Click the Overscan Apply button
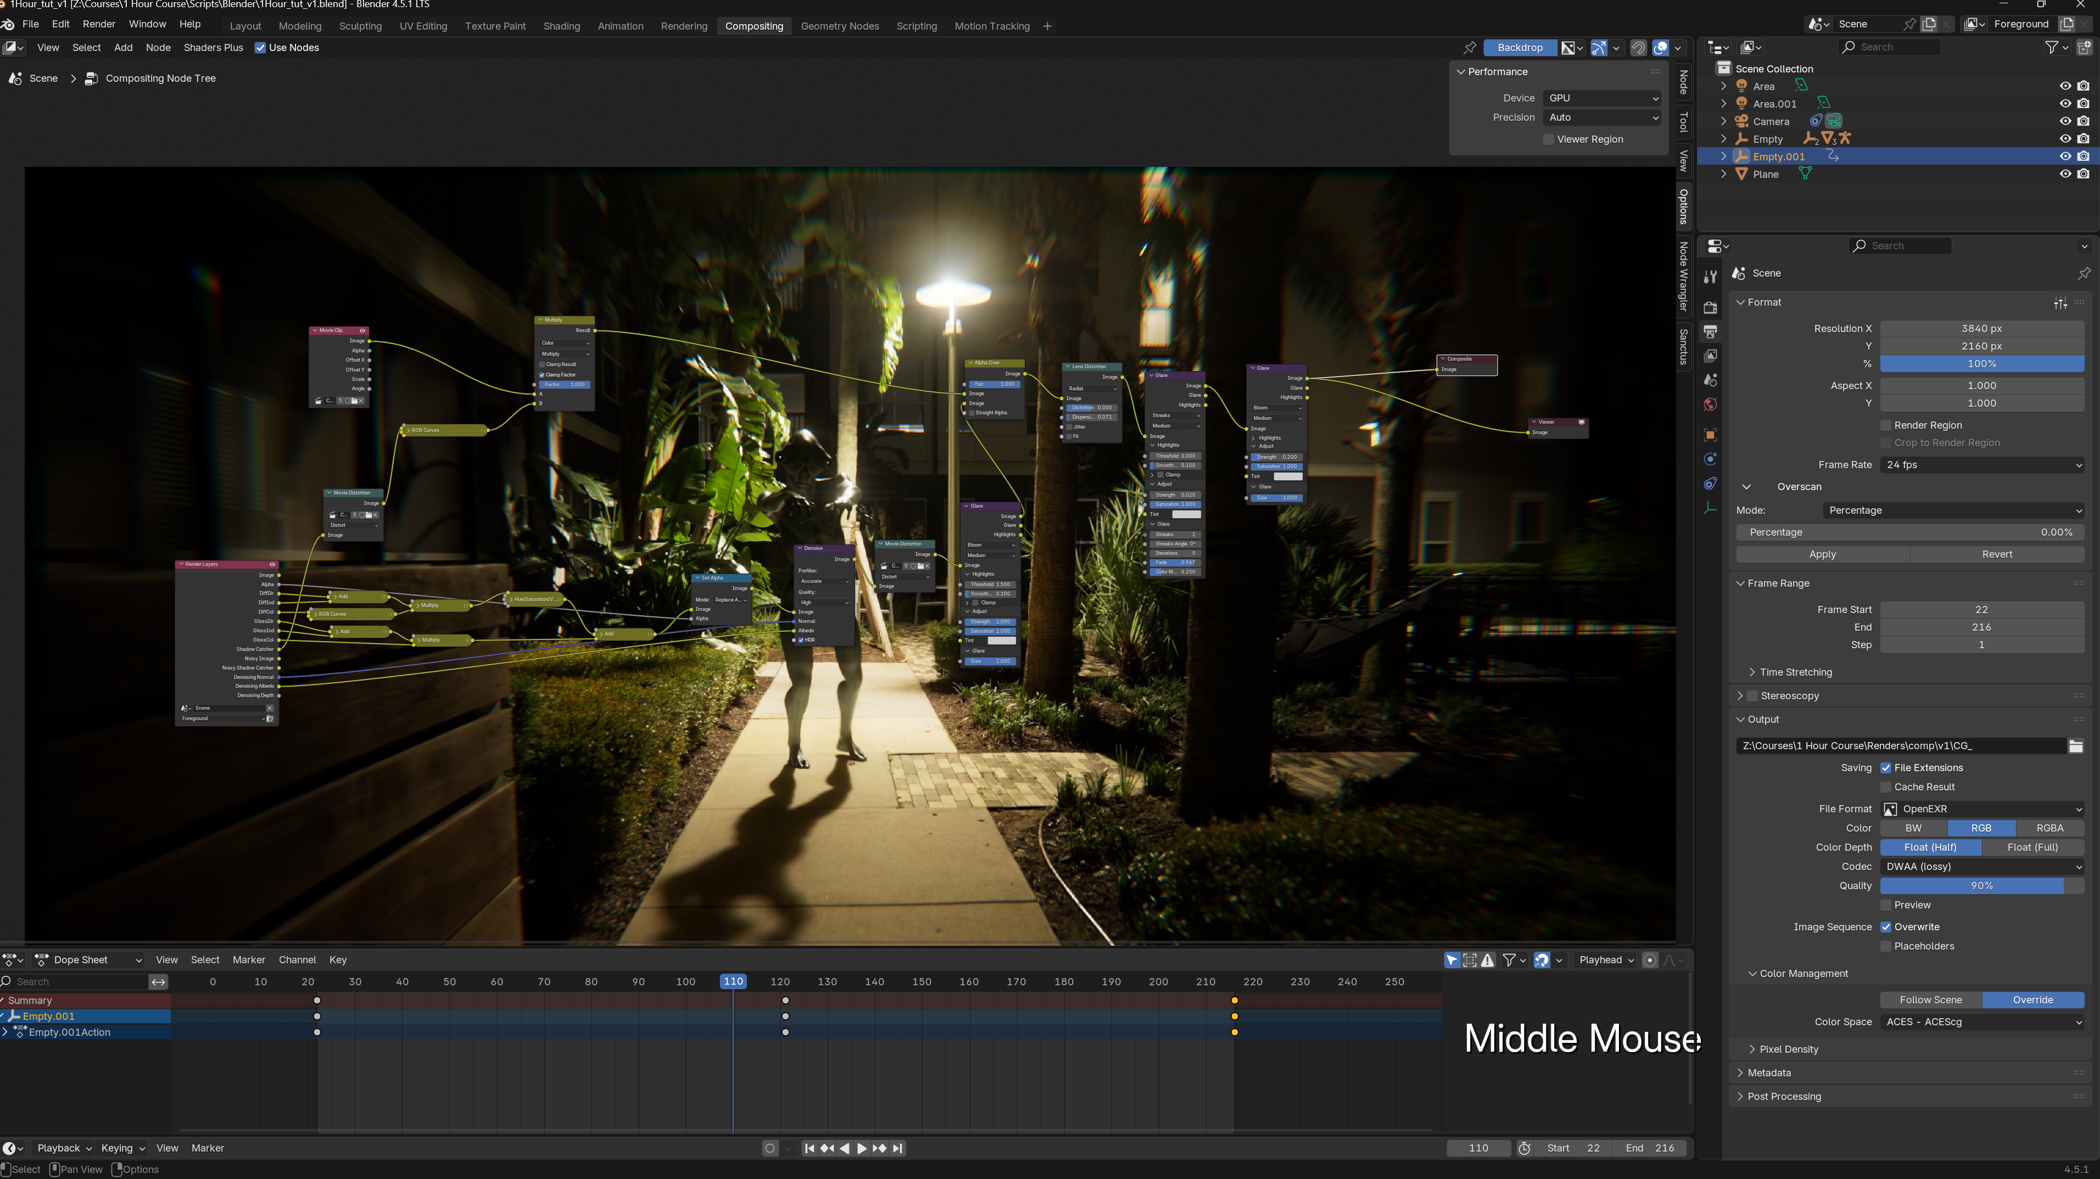Image resolution: width=2100 pixels, height=1179 pixels. [x=1822, y=554]
